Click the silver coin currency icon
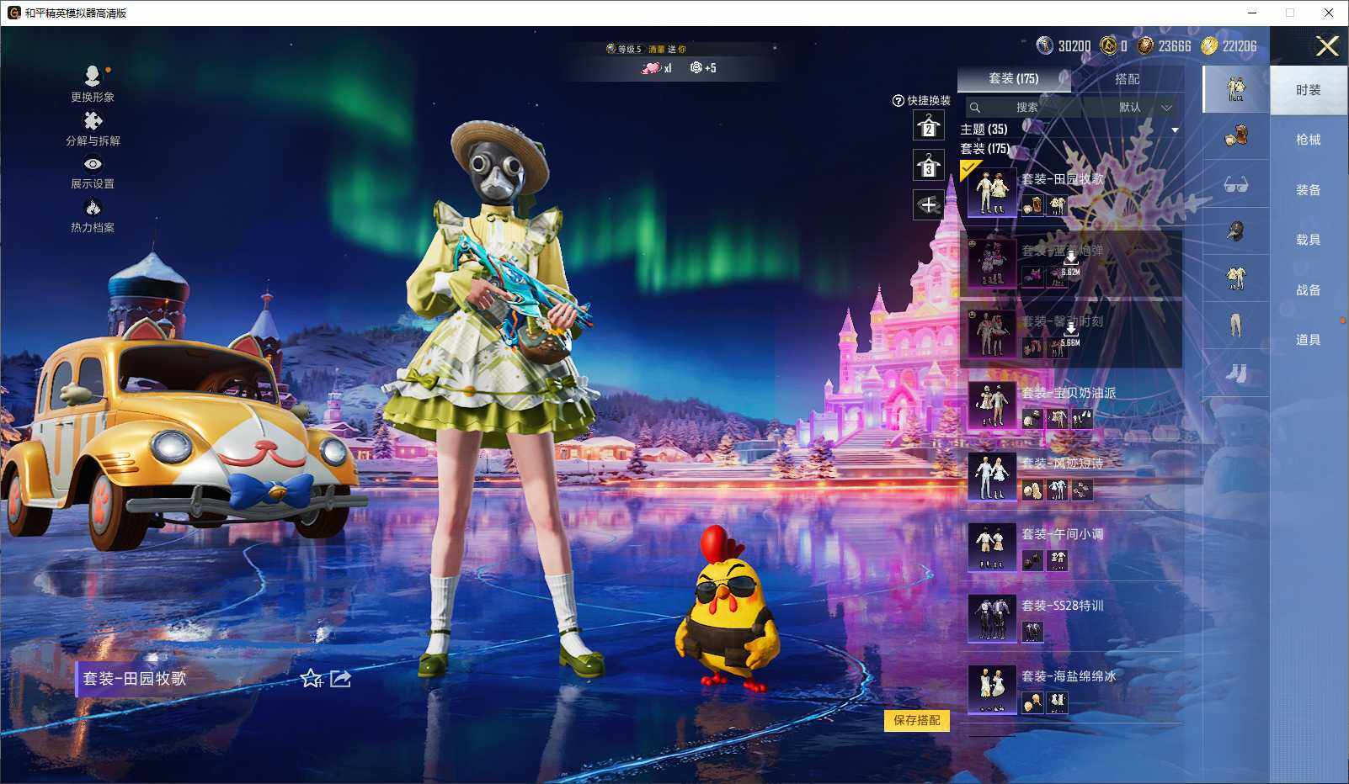 pos(1044,45)
